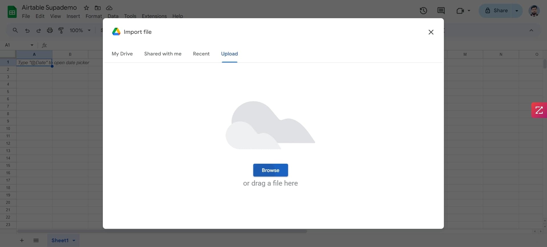Open the all sheets list icon
Image resolution: width=547 pixels, height=247 pixels.
[36, 240]
